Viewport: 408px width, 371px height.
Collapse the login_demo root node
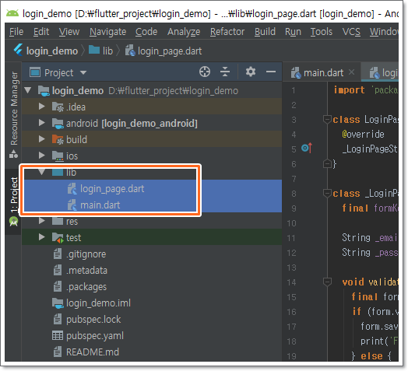pos(28,90)
